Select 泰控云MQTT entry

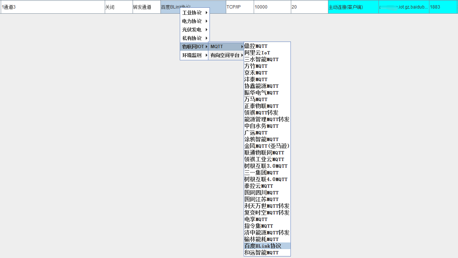(x=267, y=186)
